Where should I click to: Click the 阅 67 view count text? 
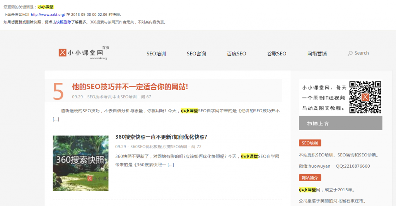146,97
